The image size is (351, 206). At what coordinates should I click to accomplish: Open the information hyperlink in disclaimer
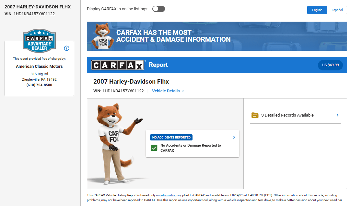click(x=168, y=195)
